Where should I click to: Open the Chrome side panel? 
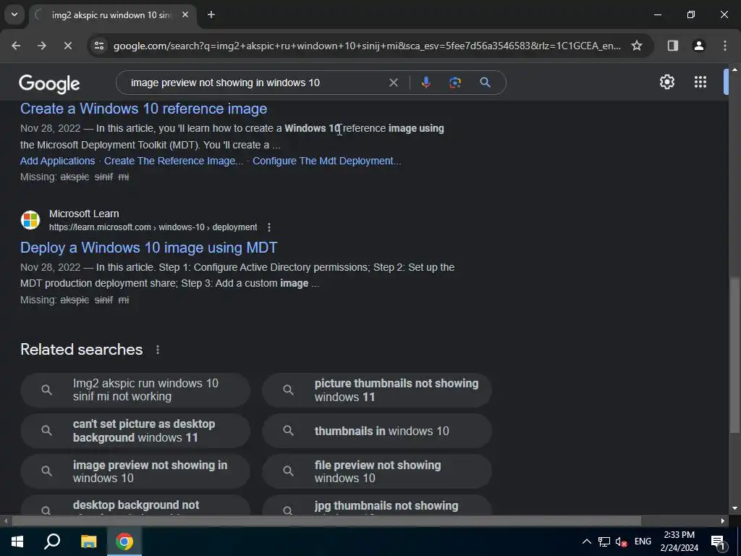coord(672,46)
